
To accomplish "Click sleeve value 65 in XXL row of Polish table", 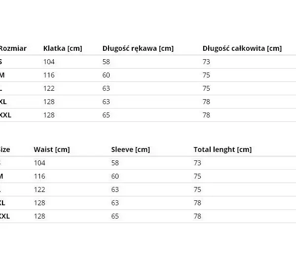I will (x=106, y=115).
